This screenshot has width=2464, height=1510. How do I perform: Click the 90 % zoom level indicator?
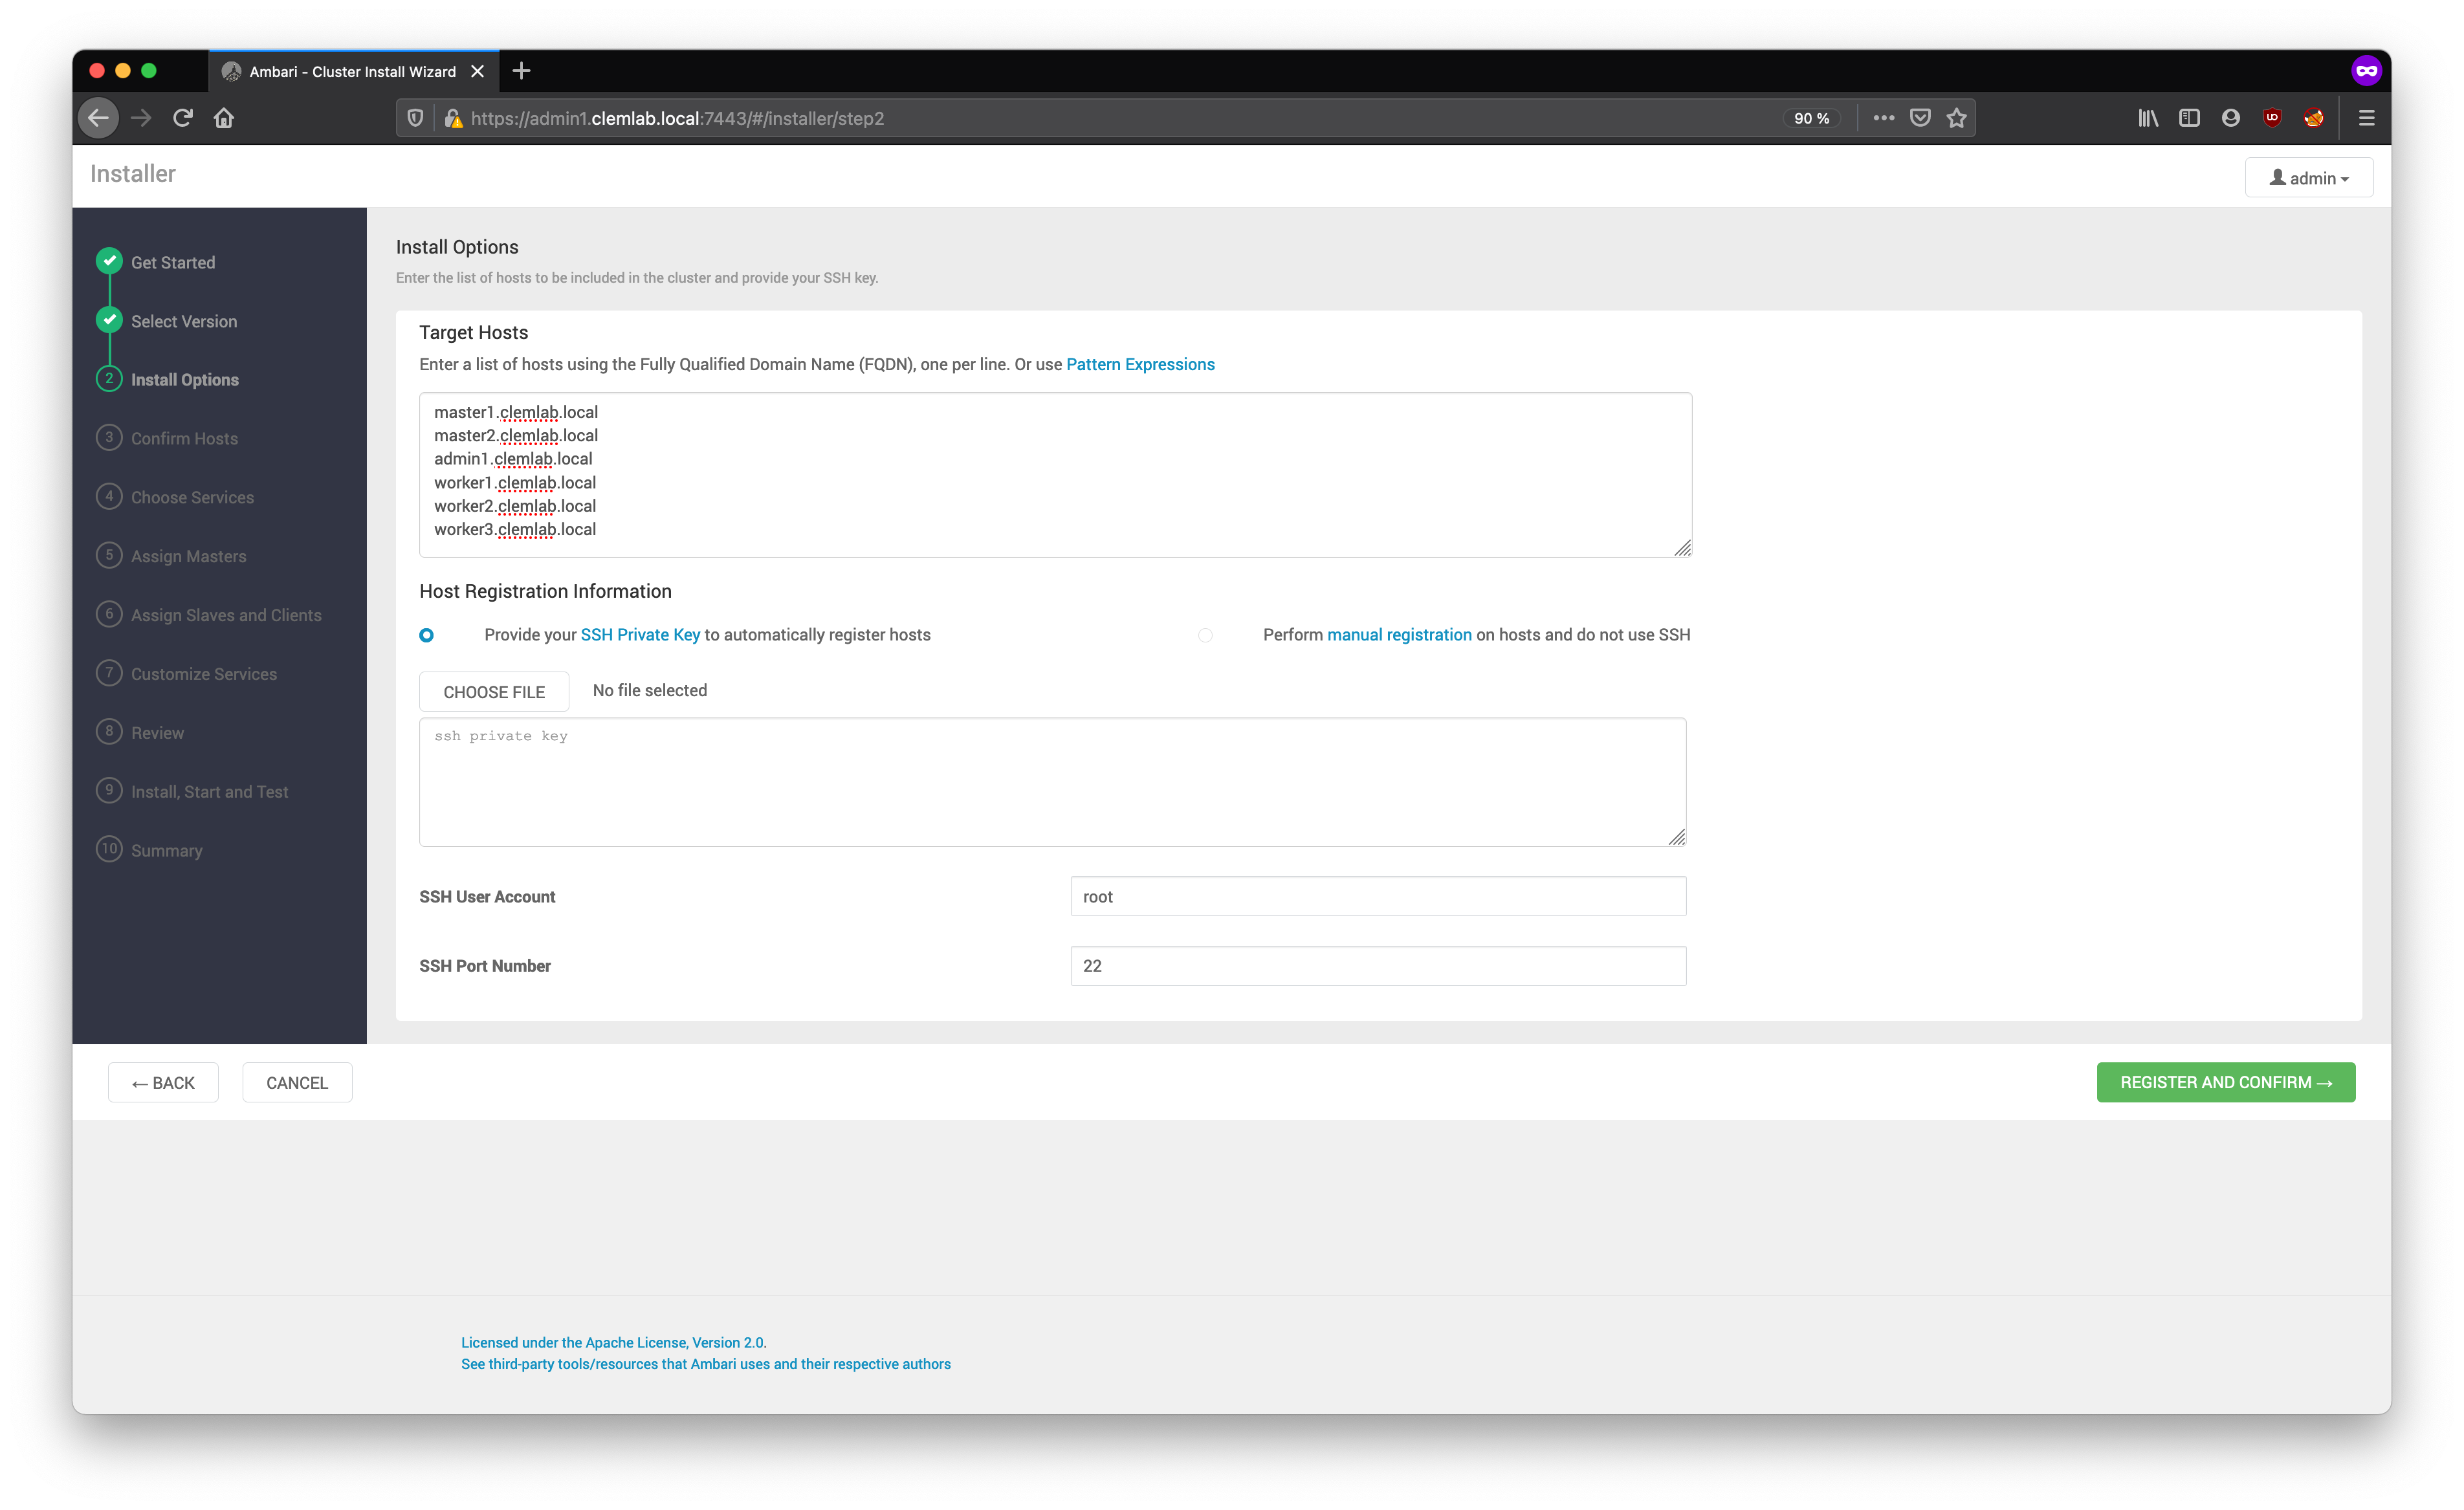point(1811,118)
